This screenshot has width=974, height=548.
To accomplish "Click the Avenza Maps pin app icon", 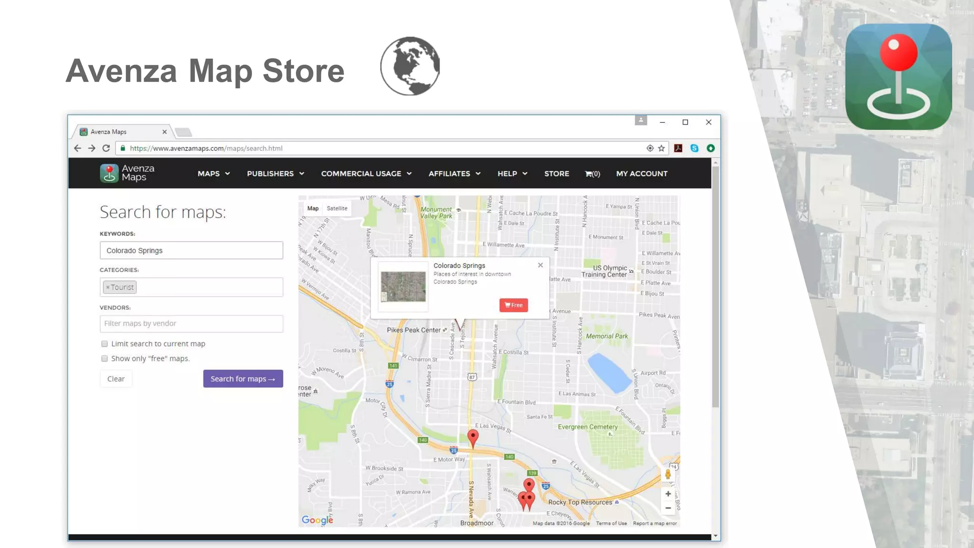I will [899, 77].
